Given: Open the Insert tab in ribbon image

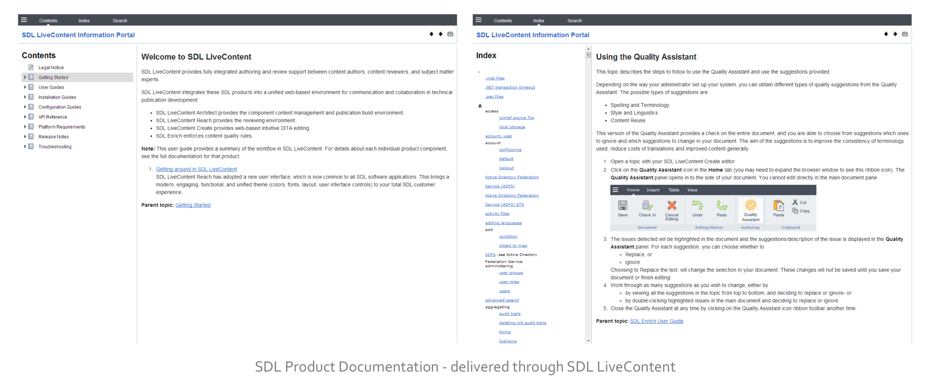Looking at the screenshot, I should (x=653, y=190).
